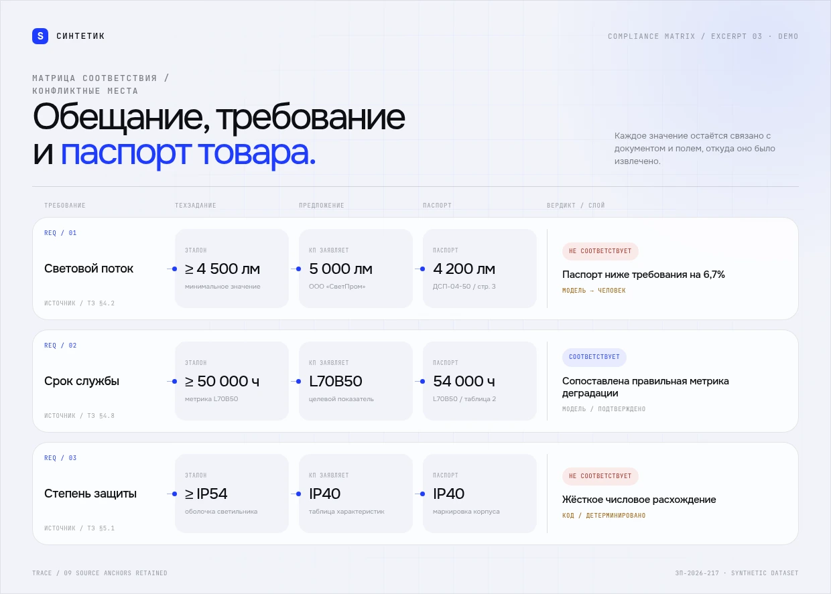The height and width of the screenshot is (594, 831).
Task: Open the '≥ 4 500 лм' reference card
Action: click(232, 269)
